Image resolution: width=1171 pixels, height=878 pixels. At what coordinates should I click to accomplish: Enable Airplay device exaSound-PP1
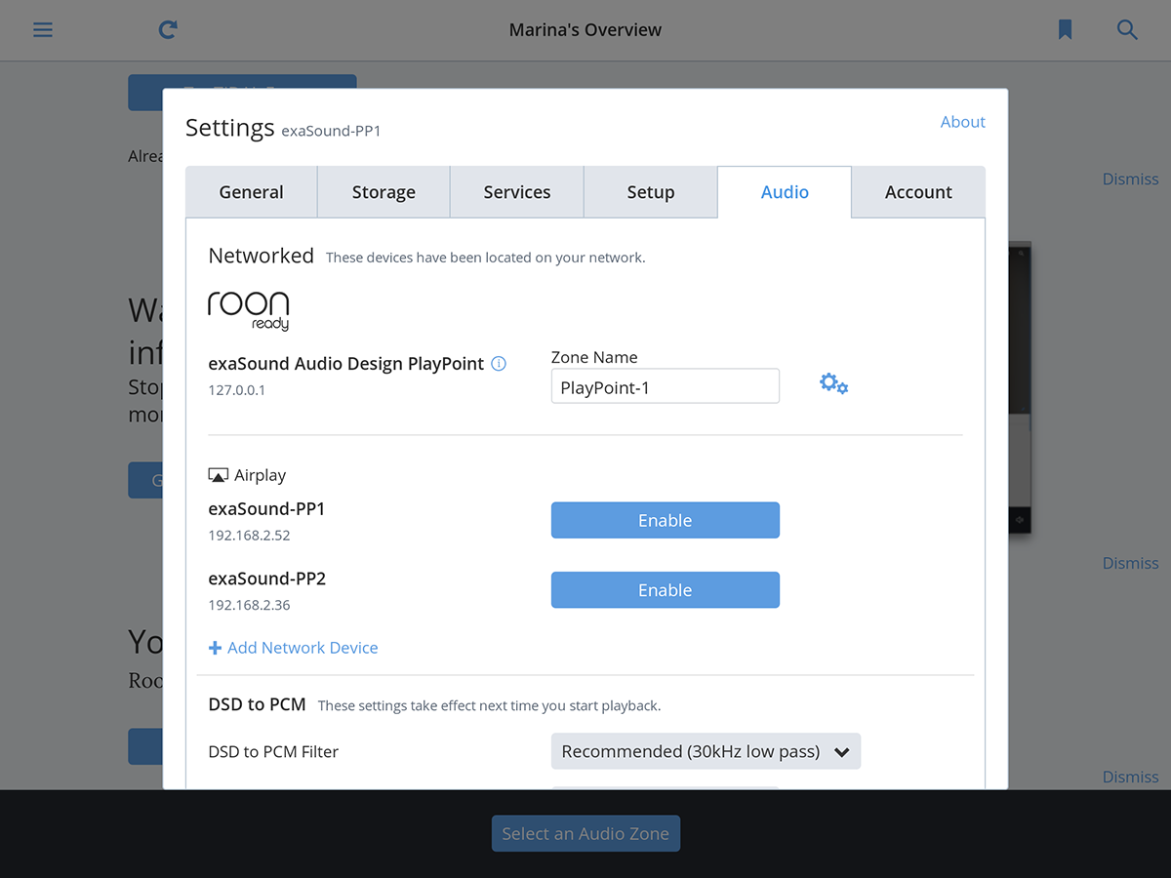[666, 520]
